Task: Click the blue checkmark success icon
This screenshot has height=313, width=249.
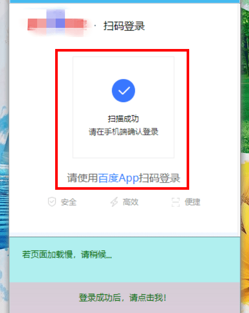Action: point(123,91)
